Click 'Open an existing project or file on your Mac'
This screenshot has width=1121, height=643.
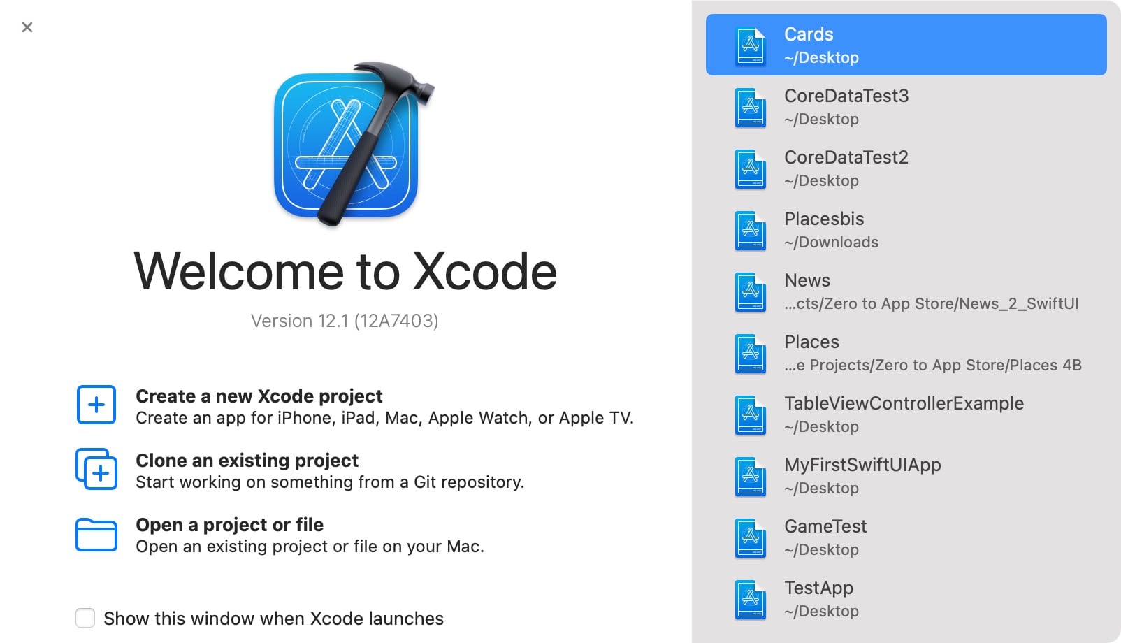pyautogui.click(x=310, y=547)
